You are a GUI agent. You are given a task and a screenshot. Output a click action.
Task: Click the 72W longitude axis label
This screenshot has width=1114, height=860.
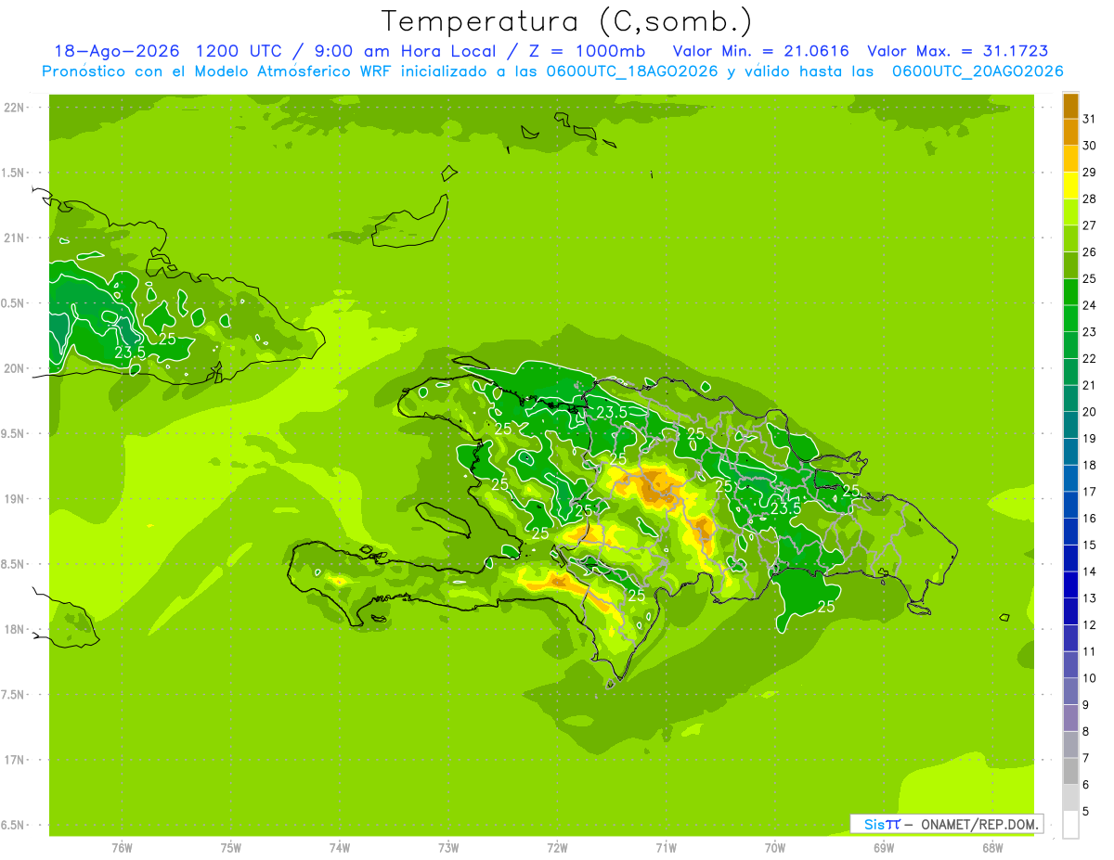tap(557, 847)
